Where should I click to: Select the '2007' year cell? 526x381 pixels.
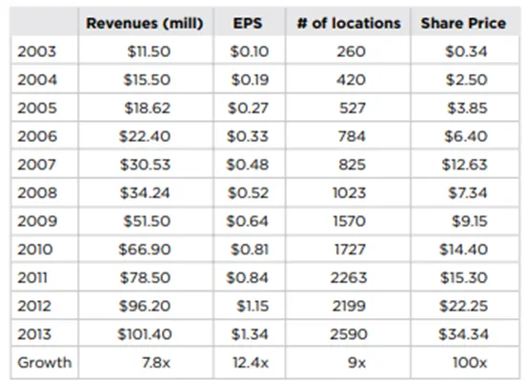36,165
